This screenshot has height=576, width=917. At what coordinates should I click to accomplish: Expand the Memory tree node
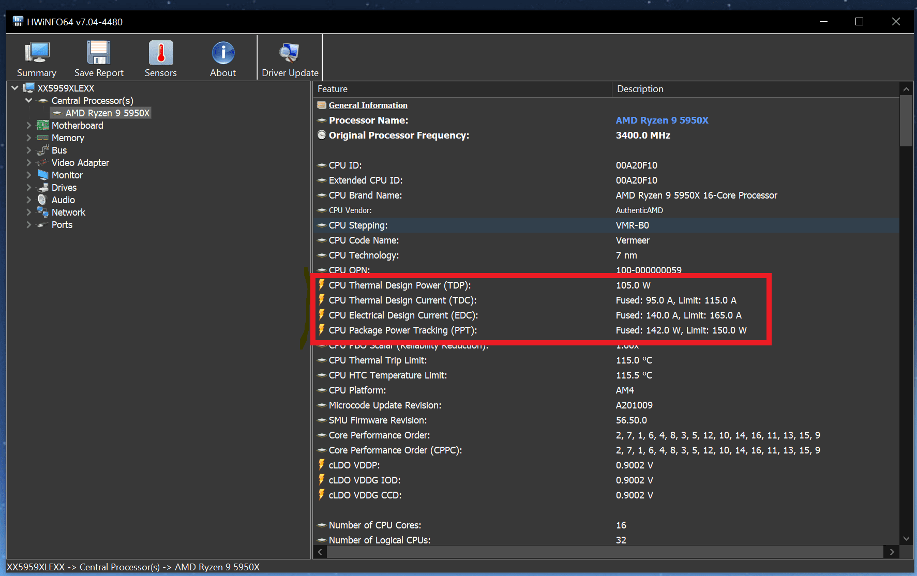pos(28,138)
